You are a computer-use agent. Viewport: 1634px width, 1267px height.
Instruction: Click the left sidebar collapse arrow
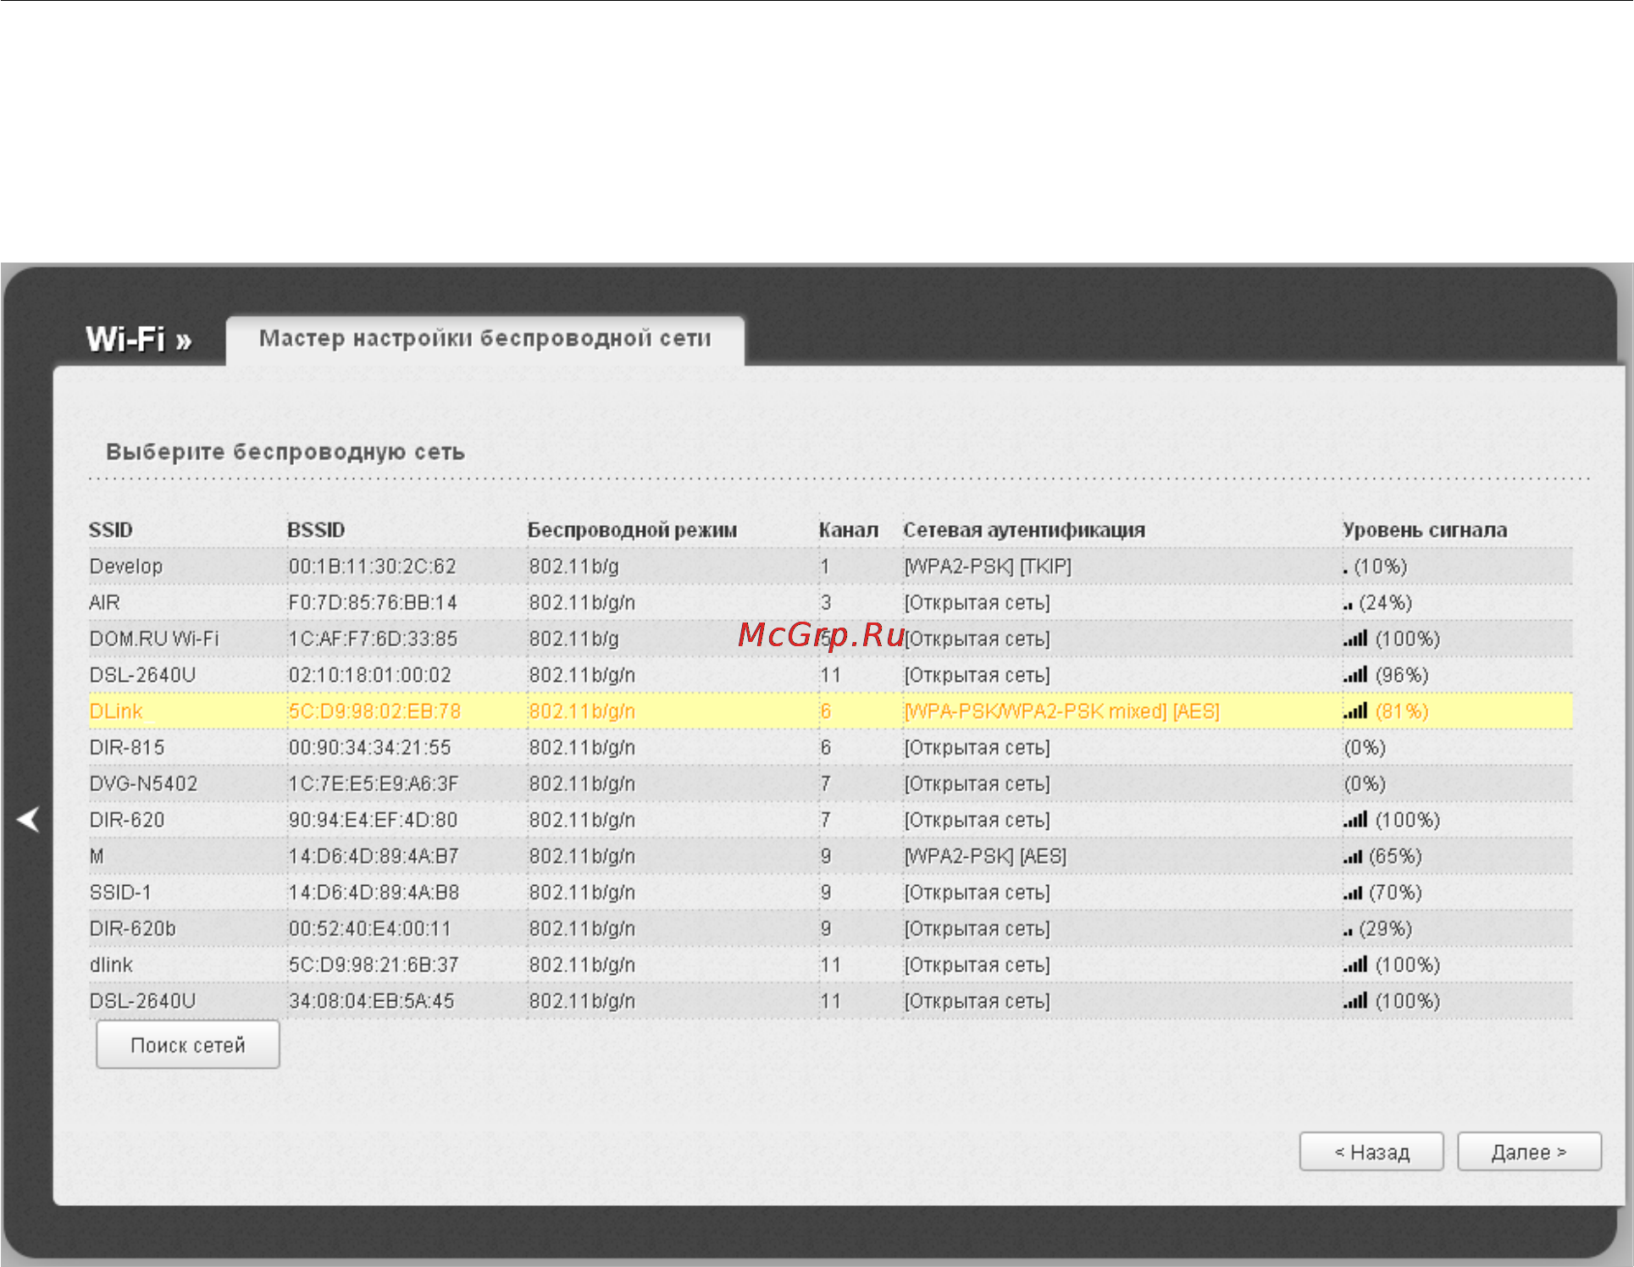(x=28, y=819)
